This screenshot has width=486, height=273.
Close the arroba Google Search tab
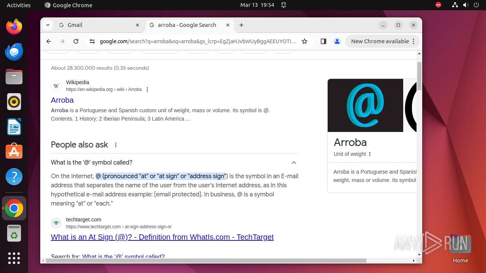pyautogui.click(x=228, y=25)
